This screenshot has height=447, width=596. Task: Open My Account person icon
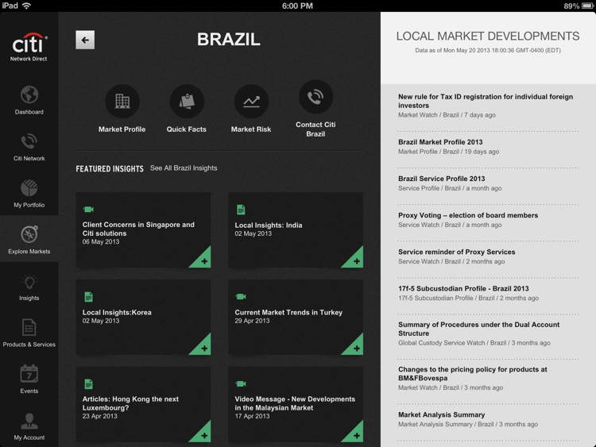tap(29, 421)
